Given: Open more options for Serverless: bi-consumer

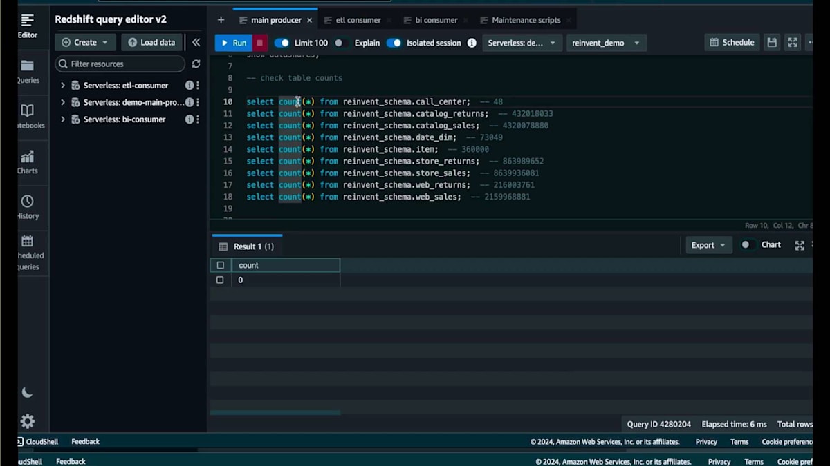Looking at the screenshot, I should pos(198,119).
